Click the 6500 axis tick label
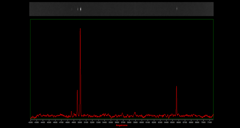This screenshot has height=128, width=240. (x=173, y=122)
